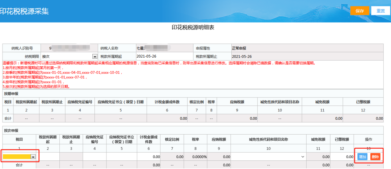Click the 税款所属期起 cell in 按次申报 input row
Screen dimensions: 391x169
click(x=48, y=157)
